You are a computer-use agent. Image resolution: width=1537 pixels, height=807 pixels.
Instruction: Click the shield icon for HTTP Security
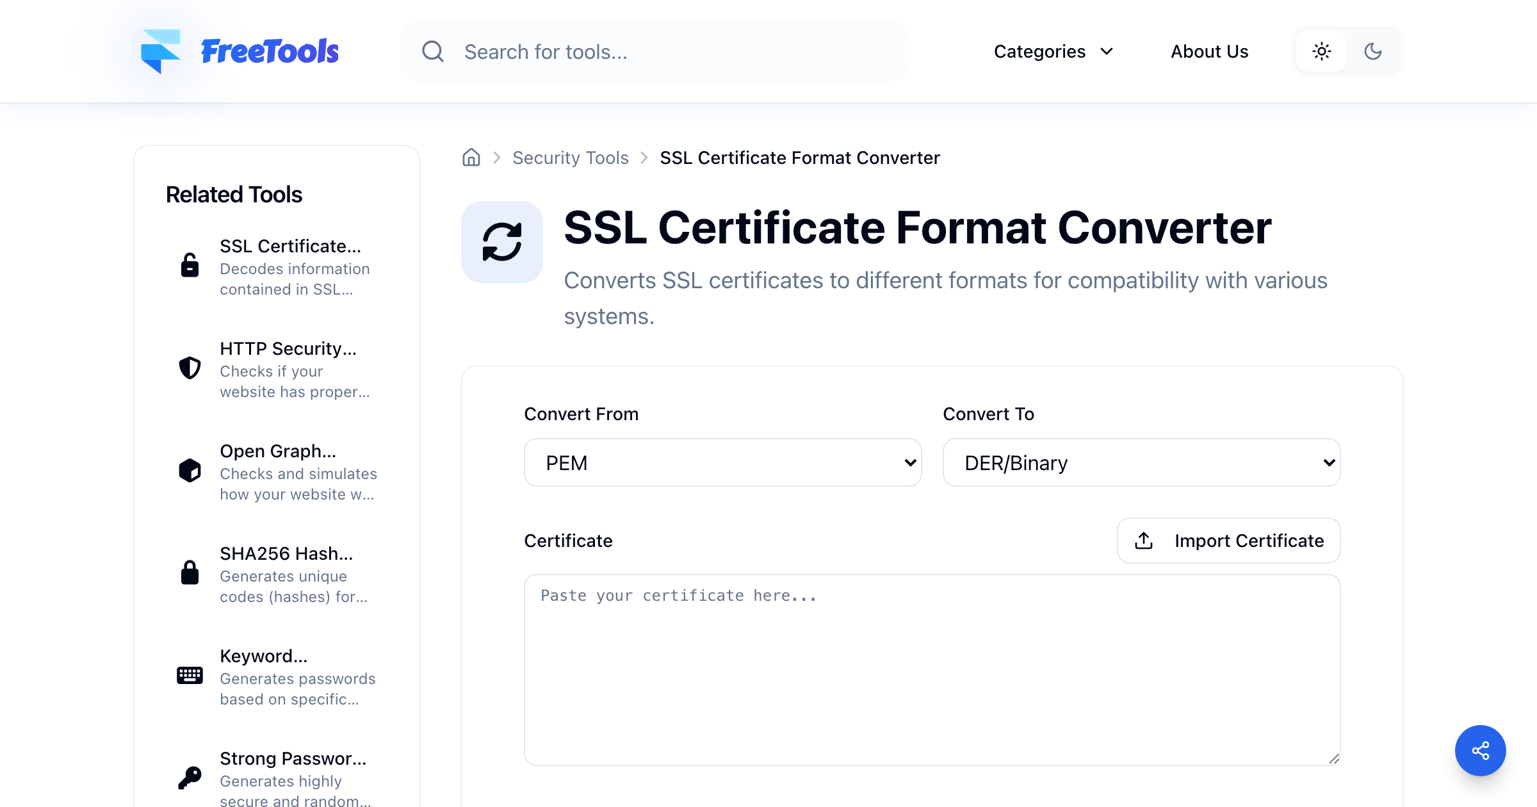190,368
